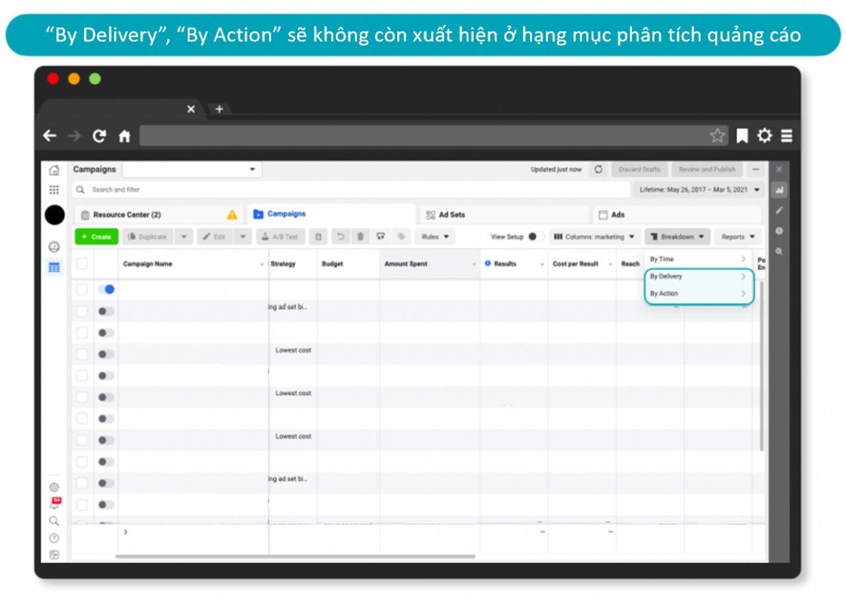Open the arrow dropdown next to Edit
Screen dimensions: 846x607
coord(243,236)
